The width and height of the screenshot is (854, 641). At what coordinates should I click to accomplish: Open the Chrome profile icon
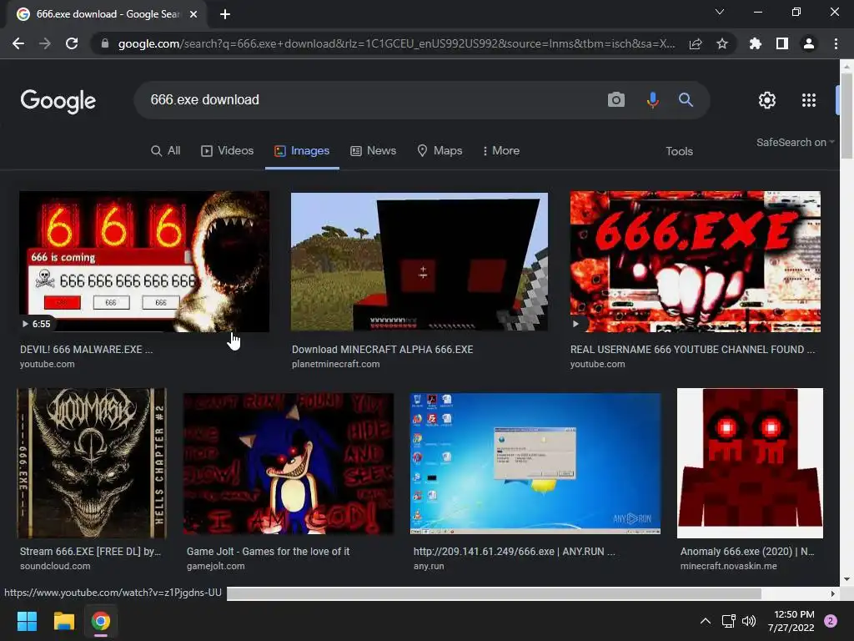[x=809, y=43]
